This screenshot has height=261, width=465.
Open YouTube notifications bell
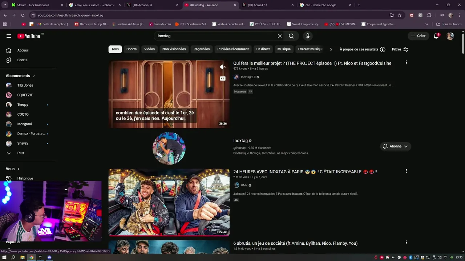[437, 36]
